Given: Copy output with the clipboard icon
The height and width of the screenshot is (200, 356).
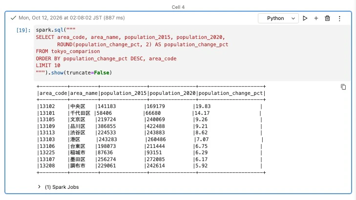Looking at the screenshot, I should [343, 87].
